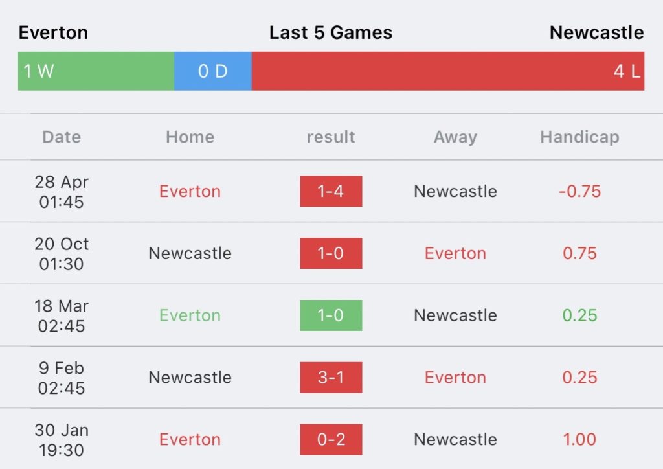Select the 1.00 handicap value
Image resolution: width=663 pixels, height=469 pixels.
579,439
